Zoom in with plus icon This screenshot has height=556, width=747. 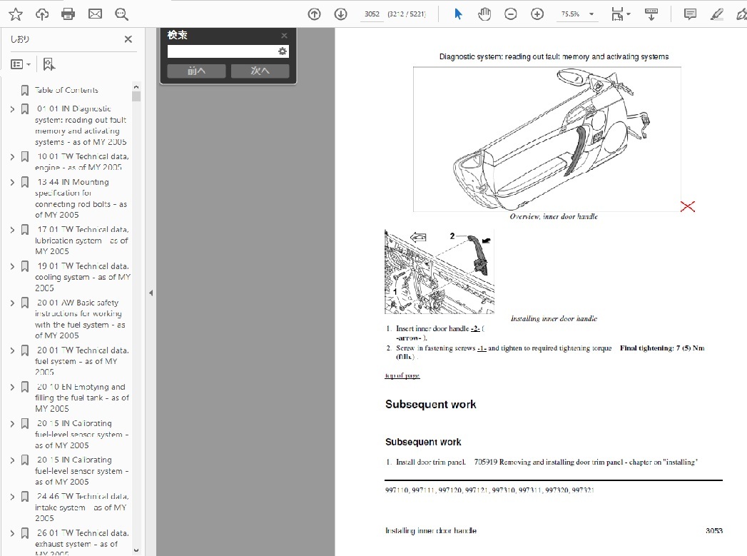click(x=537, y=14)
